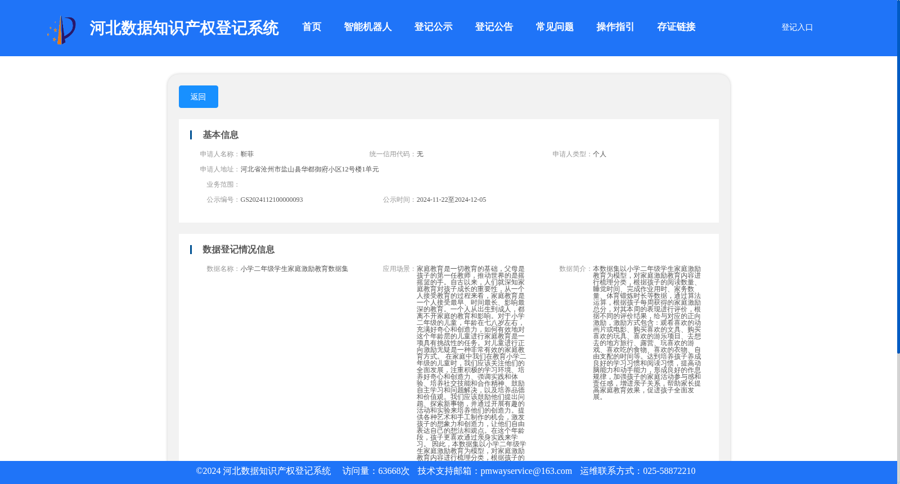Image resolution: width=900 pixels, height=484 pixels.
Task: Select the data name 小学二年级学生家庭激励教育数据集
Action: coord(295,269)
